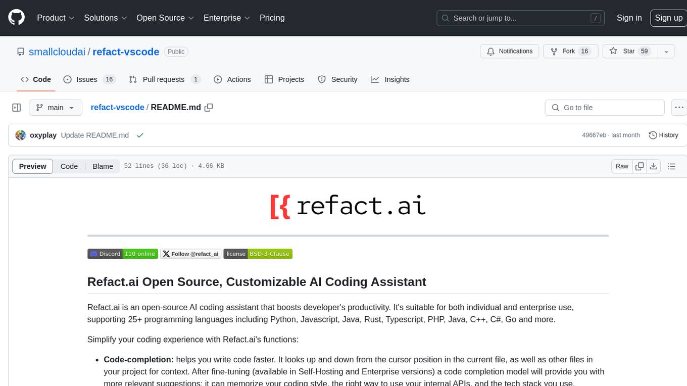Fork the repository

tap(570, 52)
